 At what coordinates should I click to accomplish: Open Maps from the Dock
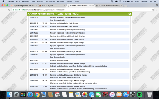78,95
